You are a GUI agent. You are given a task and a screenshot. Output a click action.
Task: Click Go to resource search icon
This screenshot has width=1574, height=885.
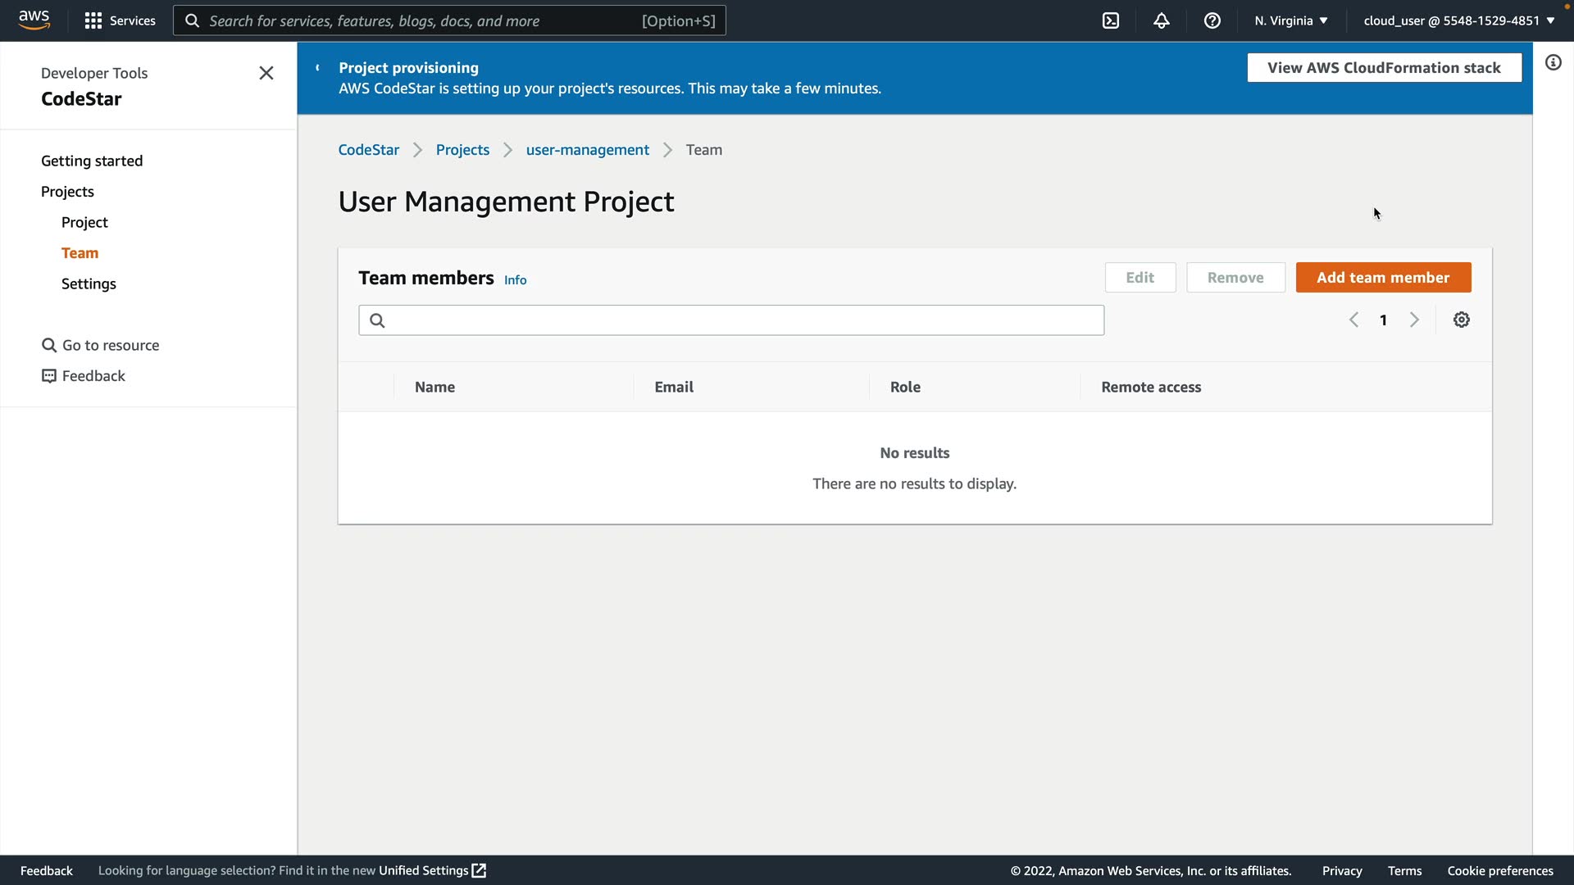[x=49, y=346]
